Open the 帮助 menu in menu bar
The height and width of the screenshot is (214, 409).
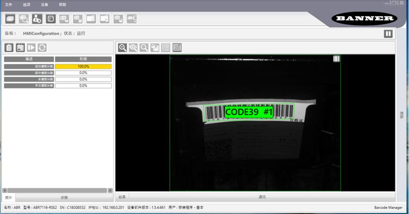click(x=62, y=5)
